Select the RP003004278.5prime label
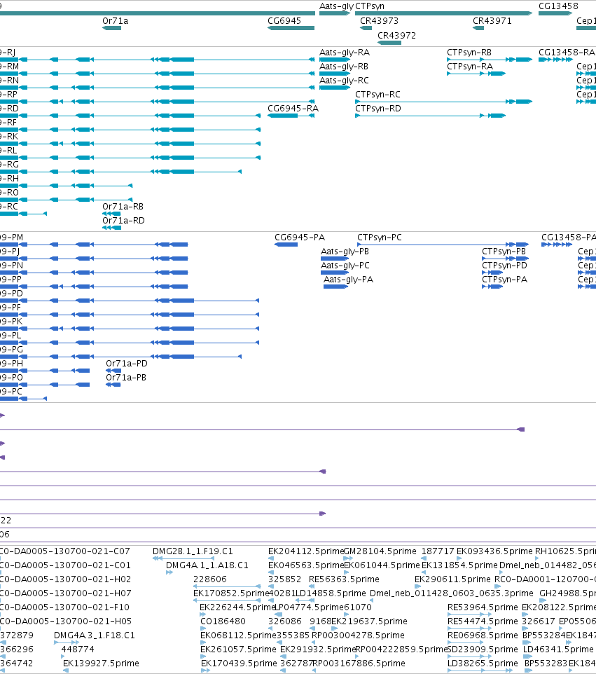596x674 pixels. (358, 635)
